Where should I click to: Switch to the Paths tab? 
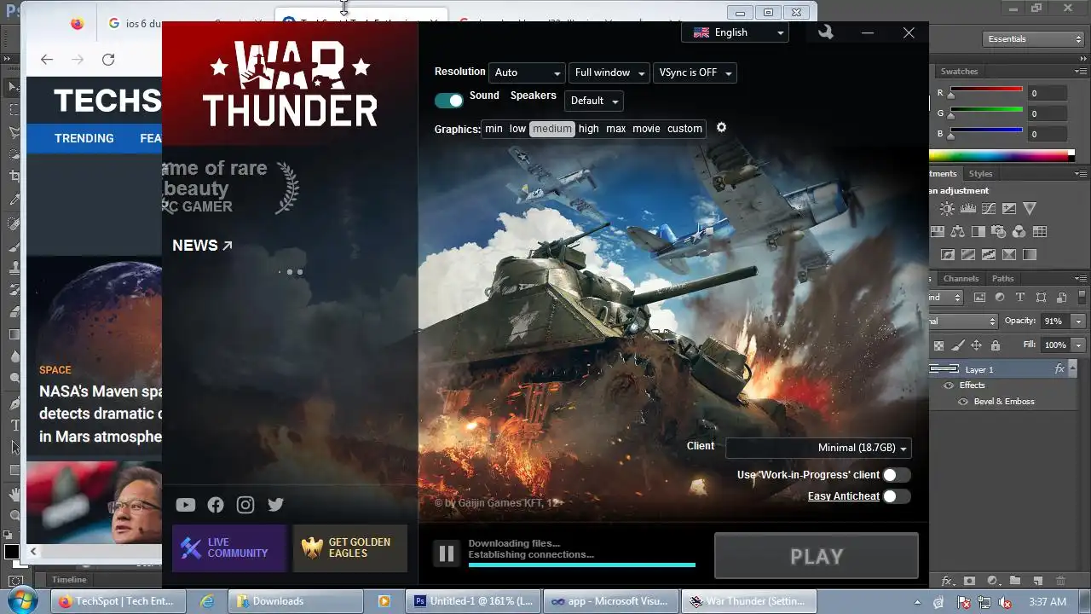tap(1003, 279)
